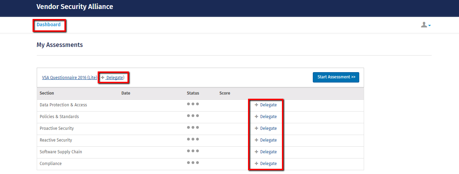Click the Score column header
Screen dimensions: 459x174
(224, 93)
